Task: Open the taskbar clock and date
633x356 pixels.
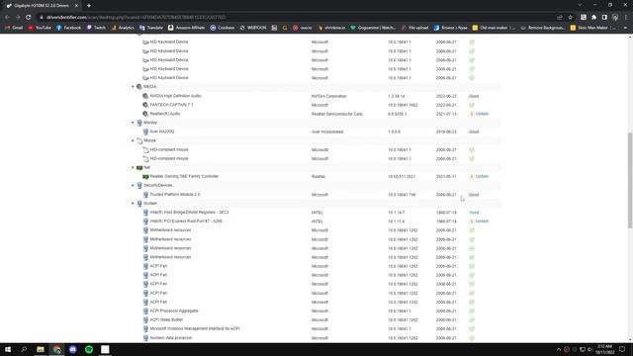Action: [x=604, y=349]
